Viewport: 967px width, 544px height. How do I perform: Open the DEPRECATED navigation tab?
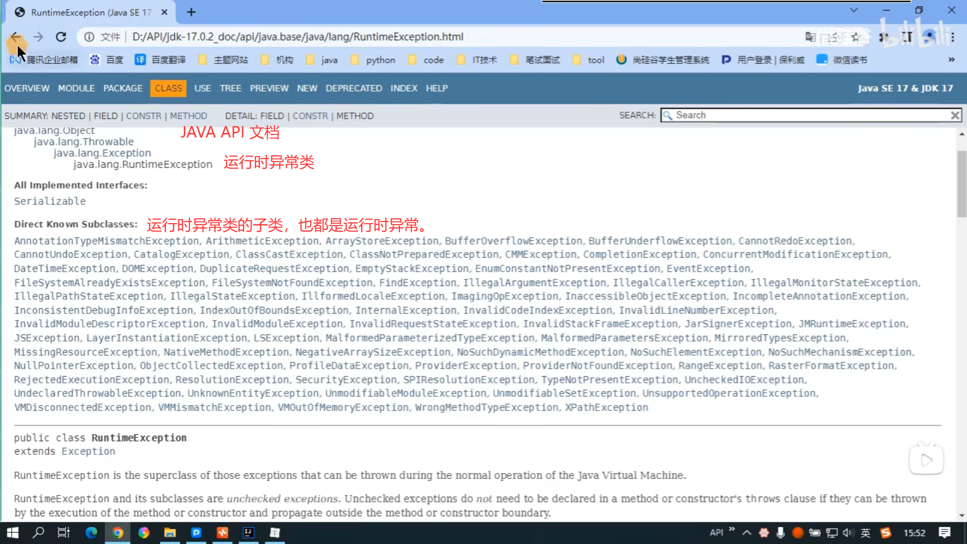point(354,88)
